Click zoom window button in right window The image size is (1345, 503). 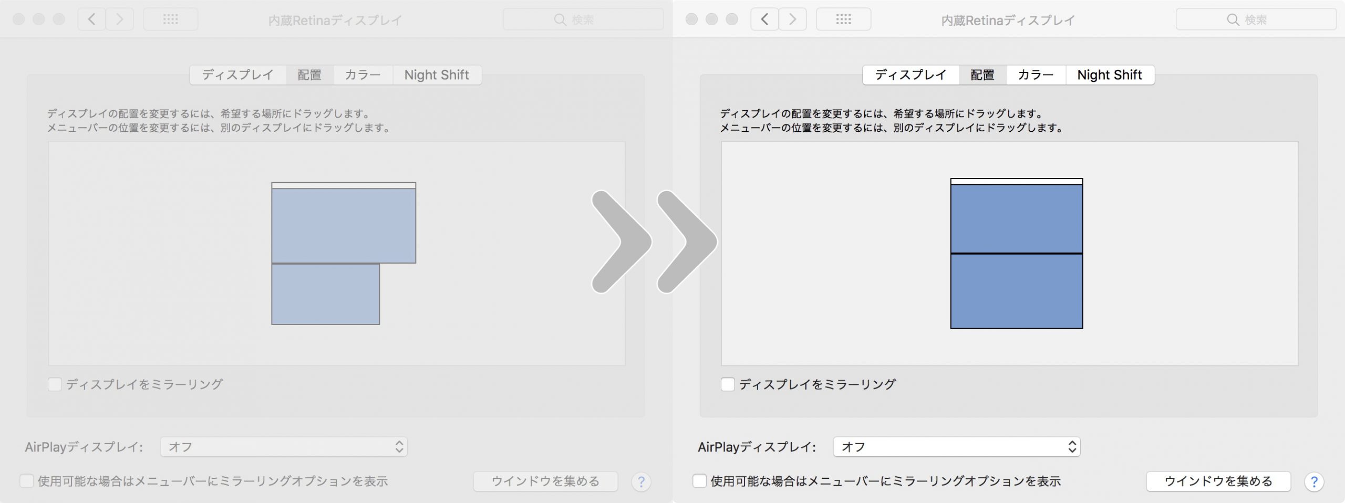[x=732, y=19]
